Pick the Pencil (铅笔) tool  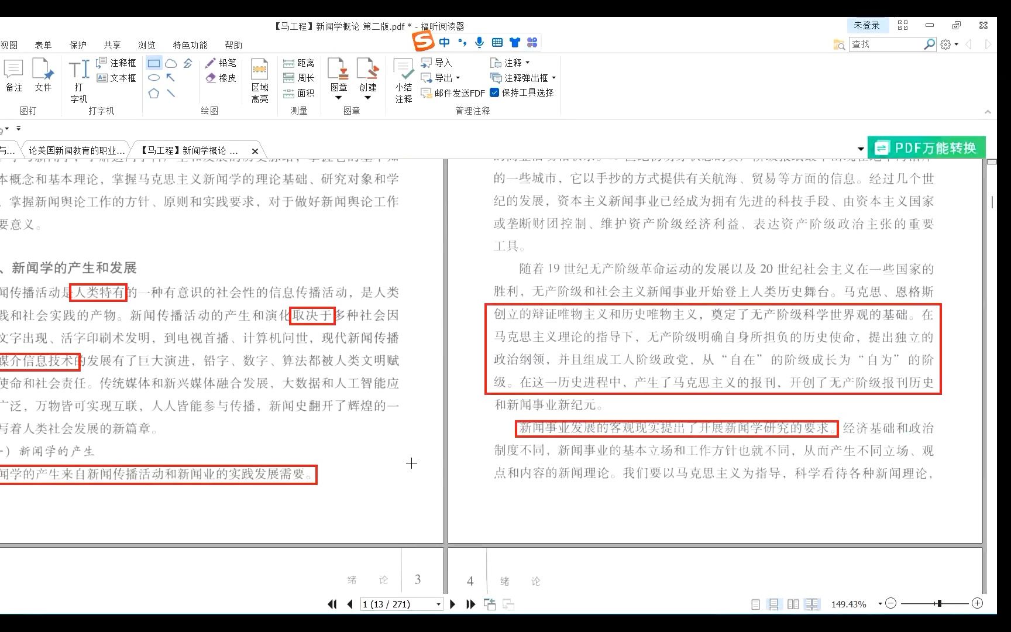(221, 63)
